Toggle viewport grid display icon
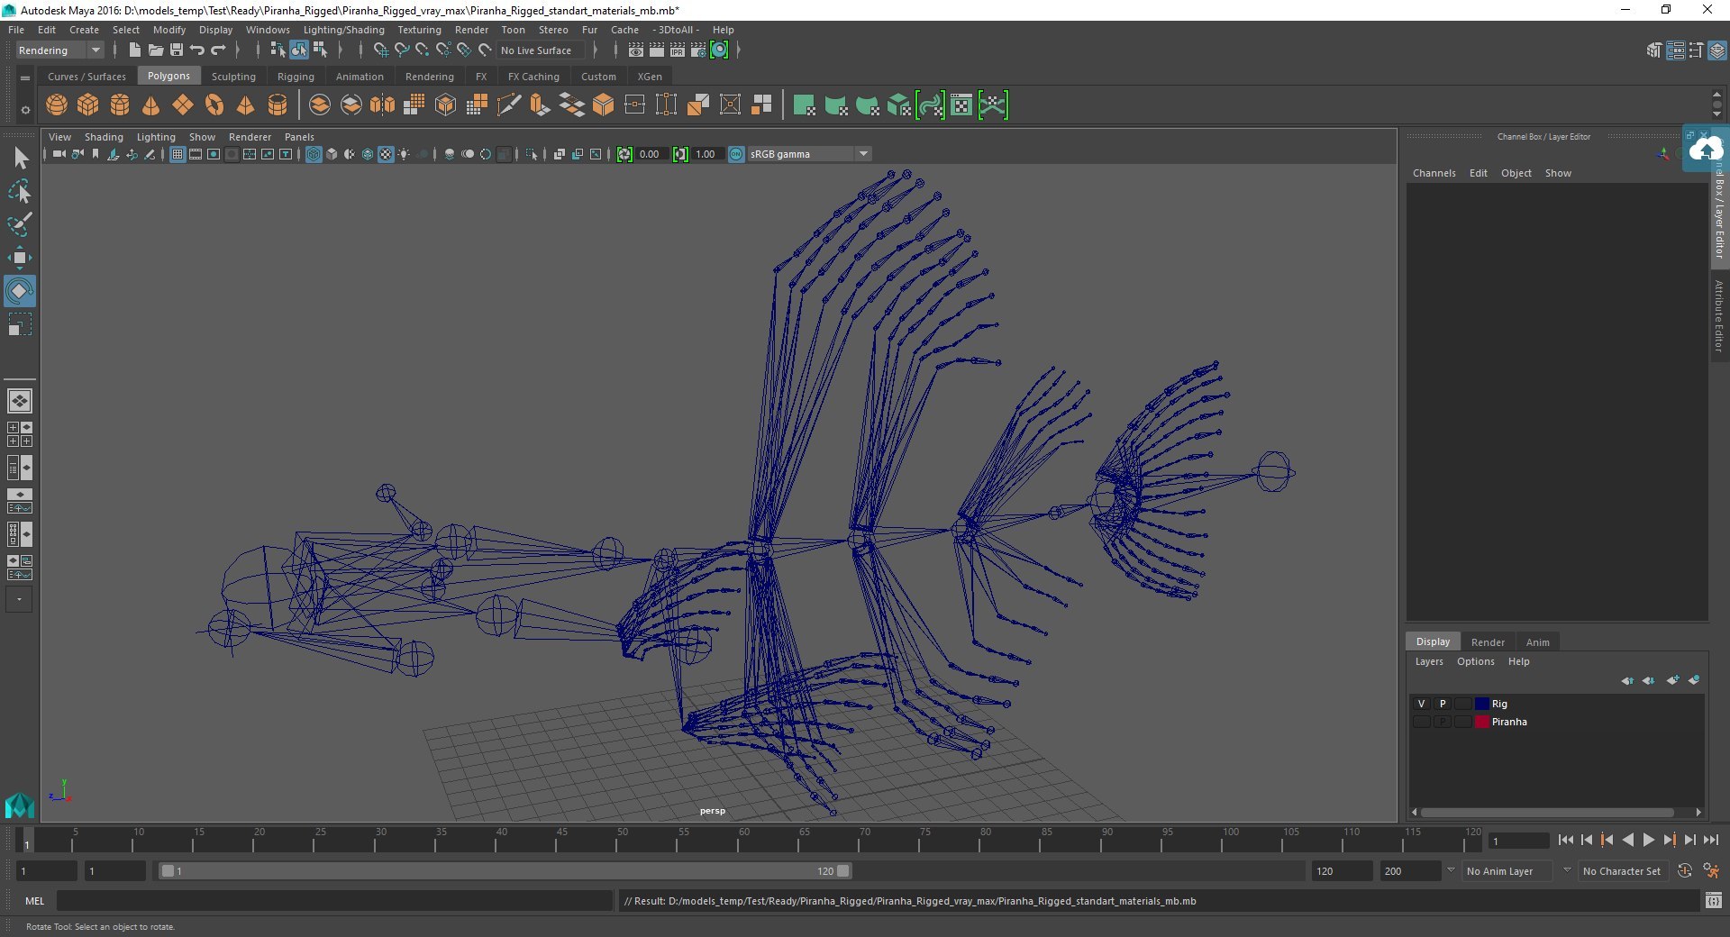 (178, 154)
